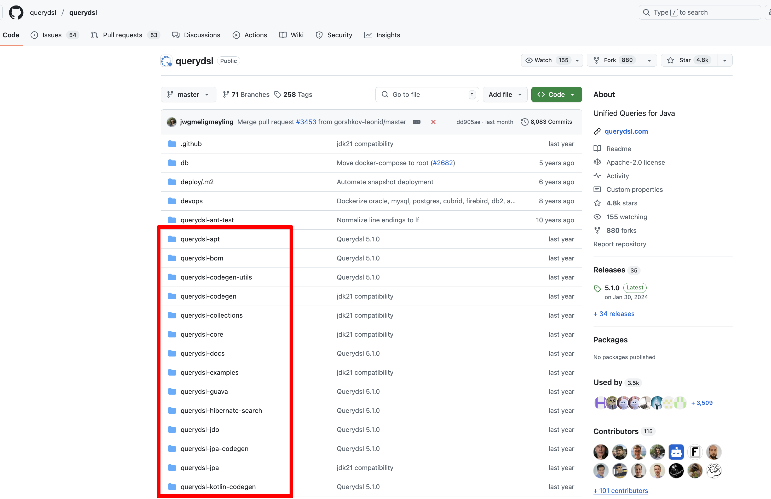Viewport: 771px width, 499px height.
Task: Click the Contributors heading
Action: tap(615, 431)
